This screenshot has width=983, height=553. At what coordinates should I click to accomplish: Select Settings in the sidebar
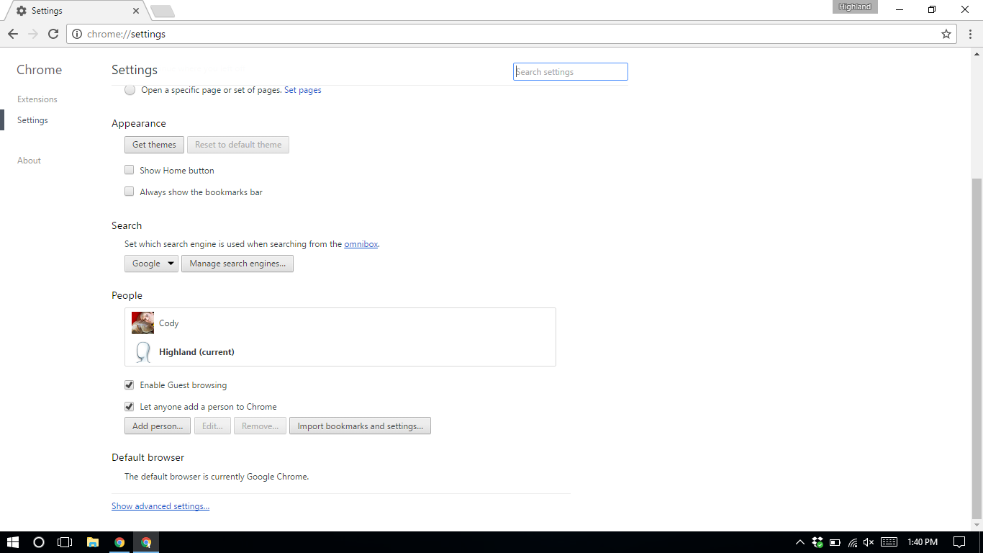(x=32, y=120)
